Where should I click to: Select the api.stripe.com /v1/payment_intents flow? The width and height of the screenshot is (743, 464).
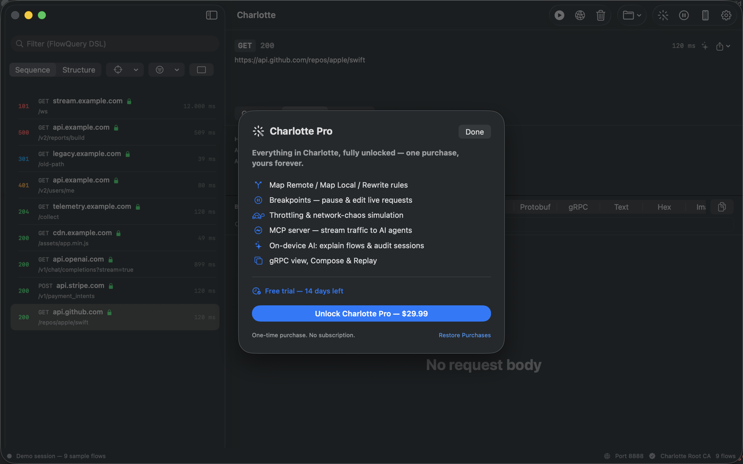(x=115, y=291)
